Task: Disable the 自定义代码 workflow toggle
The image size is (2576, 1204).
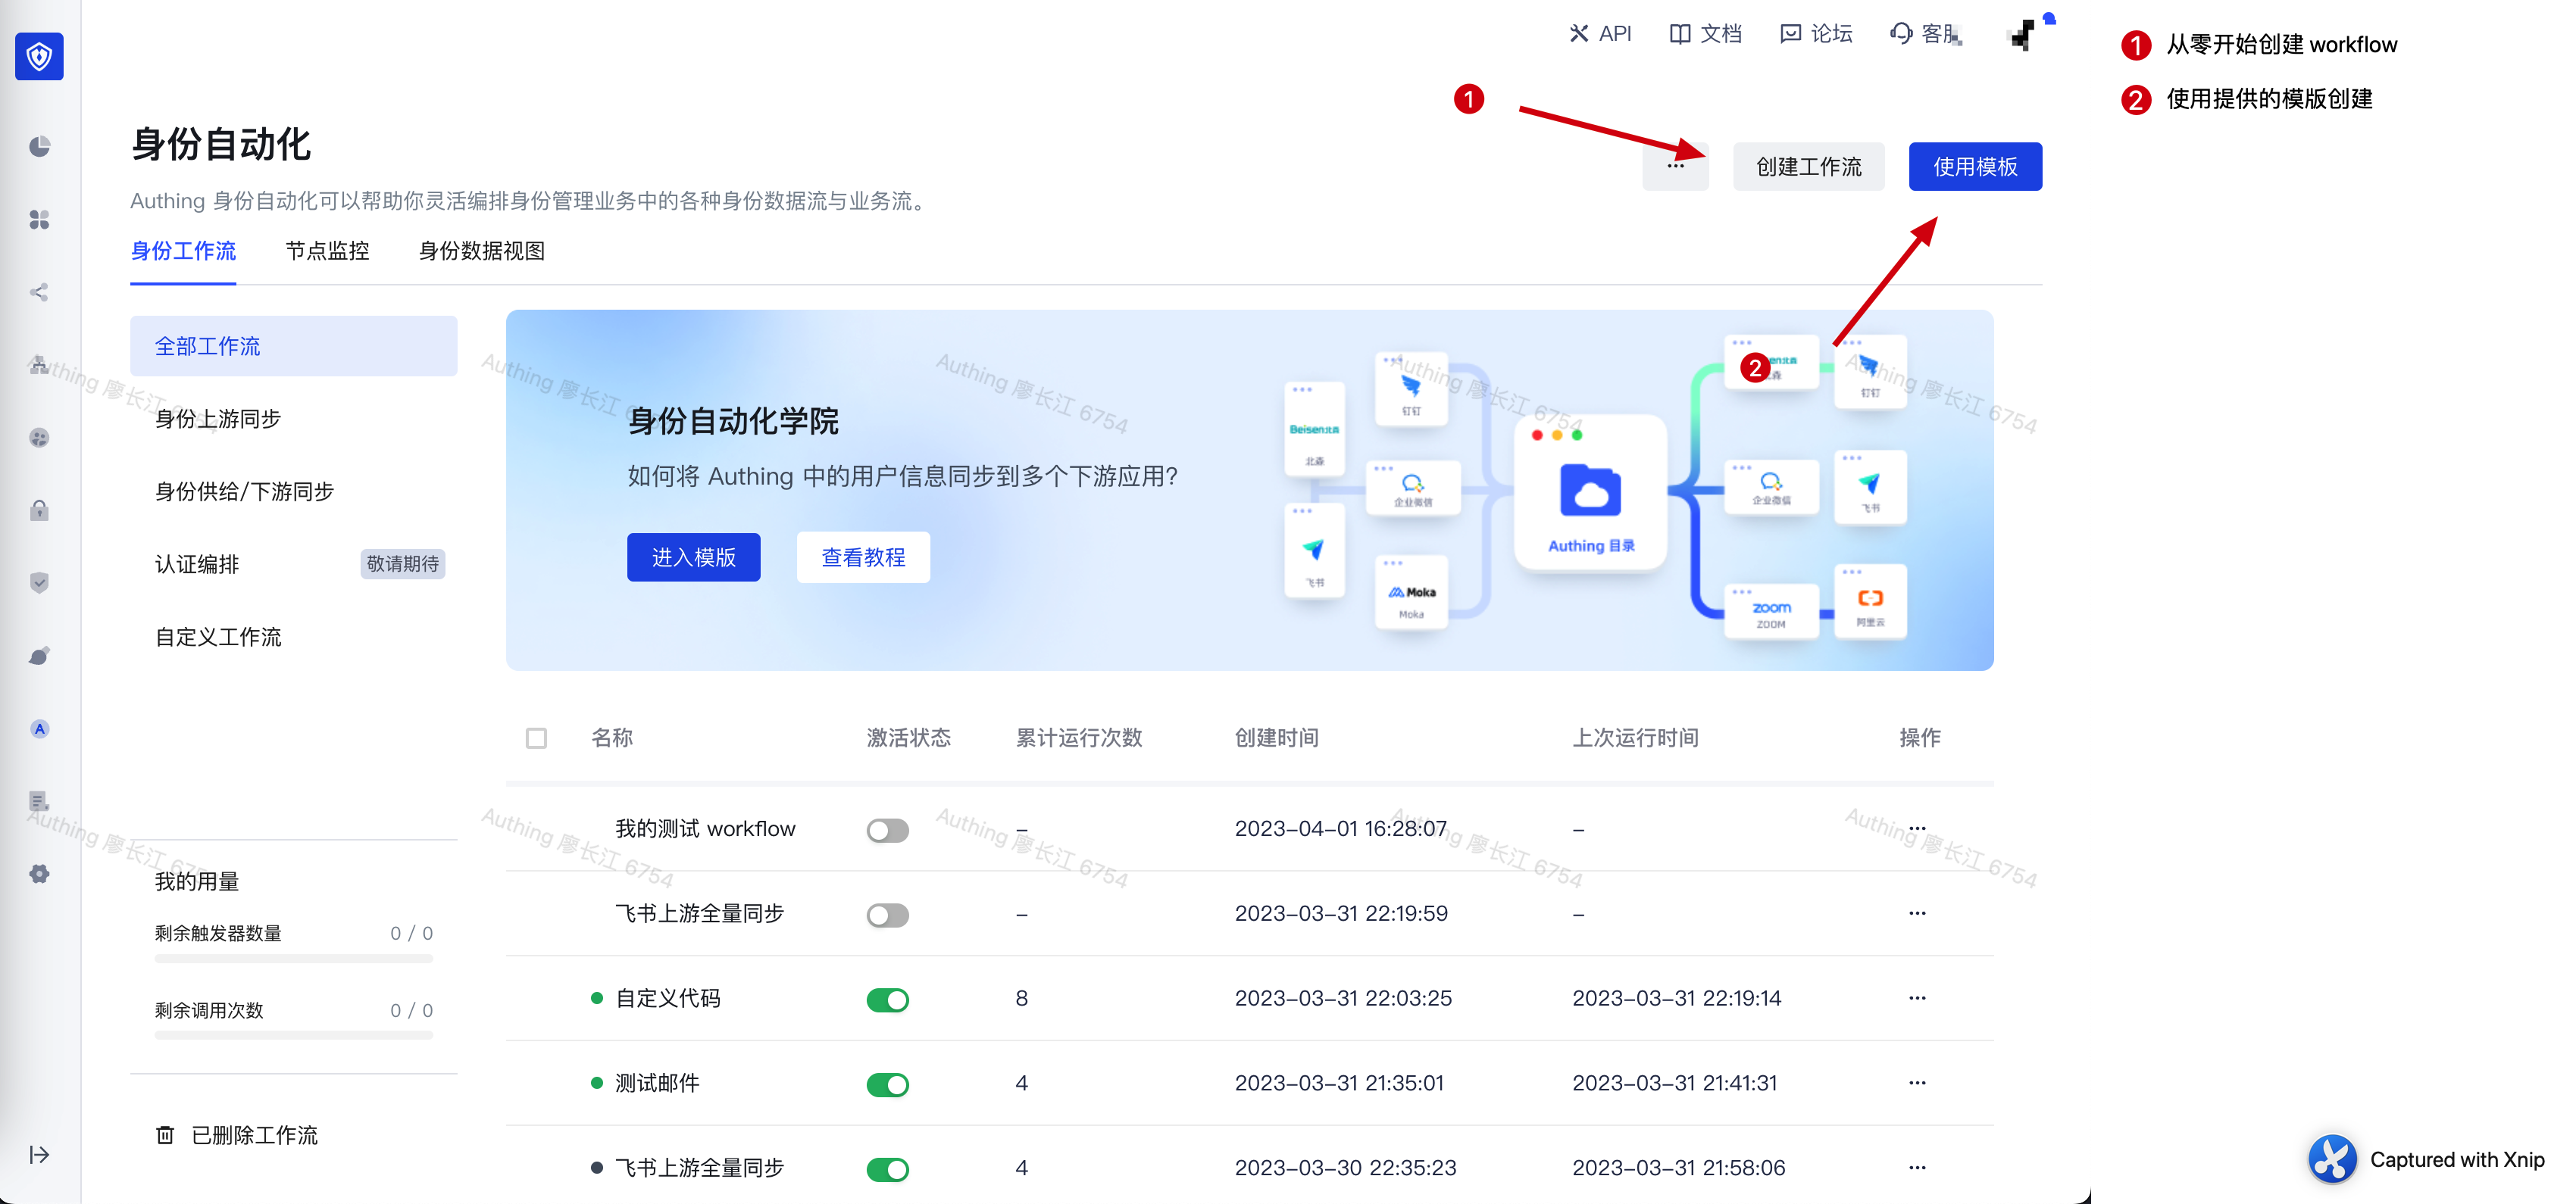Action: coord(887,1000)
